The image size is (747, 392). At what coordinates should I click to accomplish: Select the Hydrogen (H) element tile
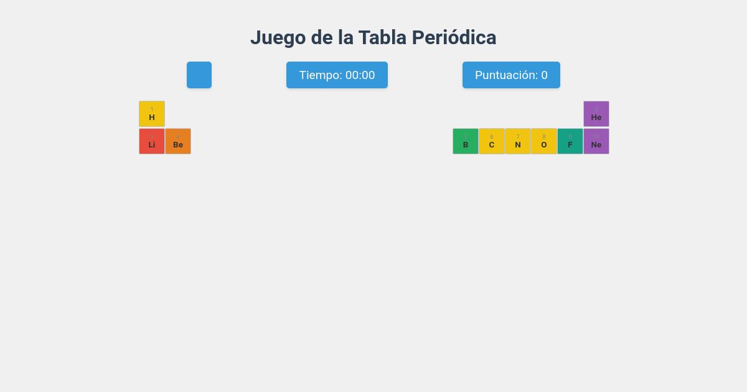tap(152, 114)
